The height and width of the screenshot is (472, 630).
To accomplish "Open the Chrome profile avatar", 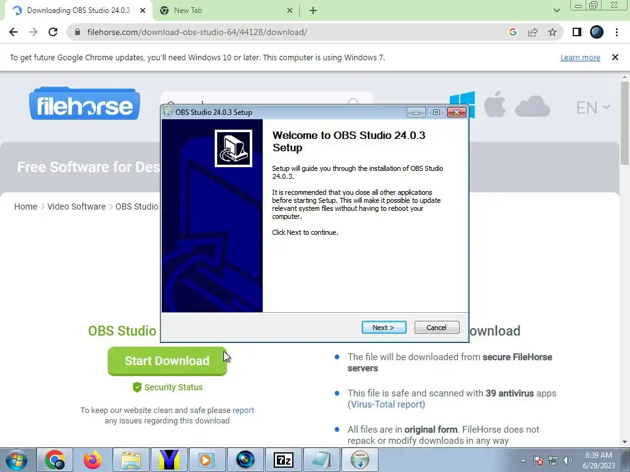I will (x=597, y=32).
